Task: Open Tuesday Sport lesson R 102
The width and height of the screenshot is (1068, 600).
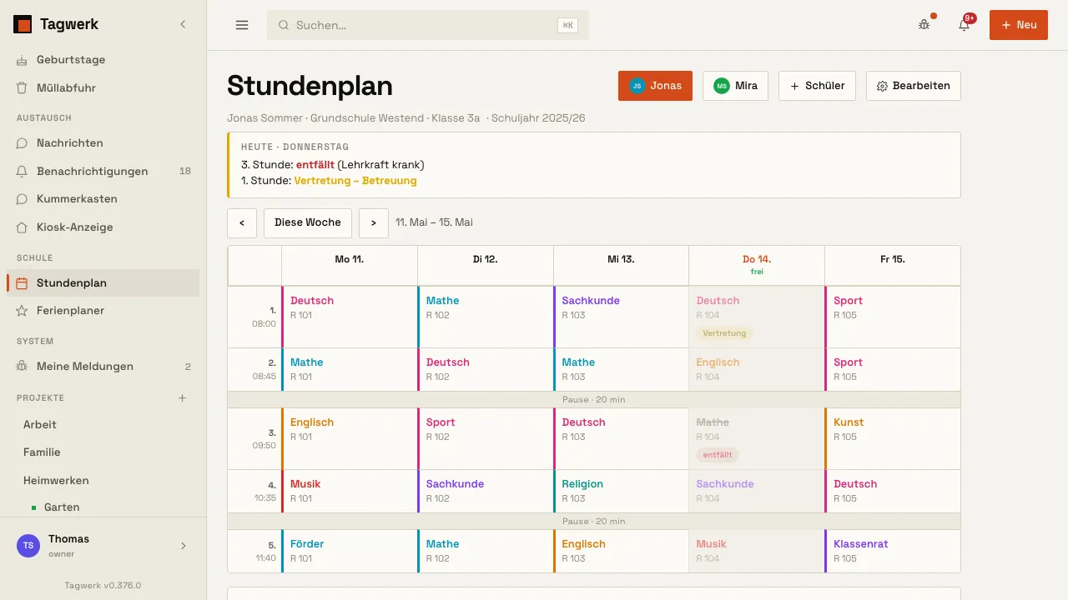Action: pyautogui.click(x=486, y=439)
